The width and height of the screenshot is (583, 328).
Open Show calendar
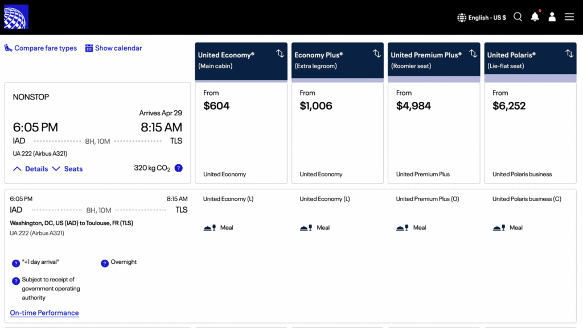pos(118,48)
